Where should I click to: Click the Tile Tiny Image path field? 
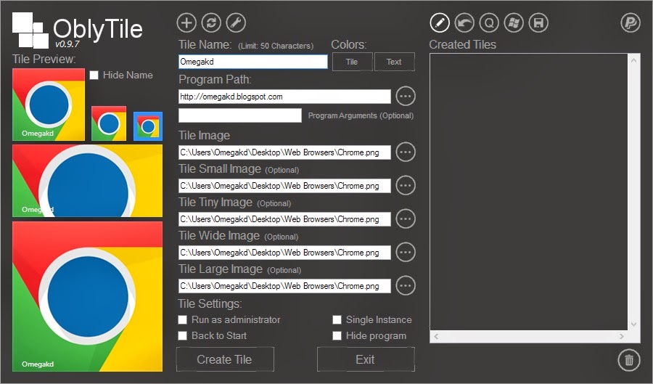(284, 219)
